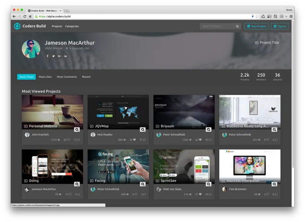
Task: Open comments on Briosum project
Action: pyautogui.click(x=210, y=139)
